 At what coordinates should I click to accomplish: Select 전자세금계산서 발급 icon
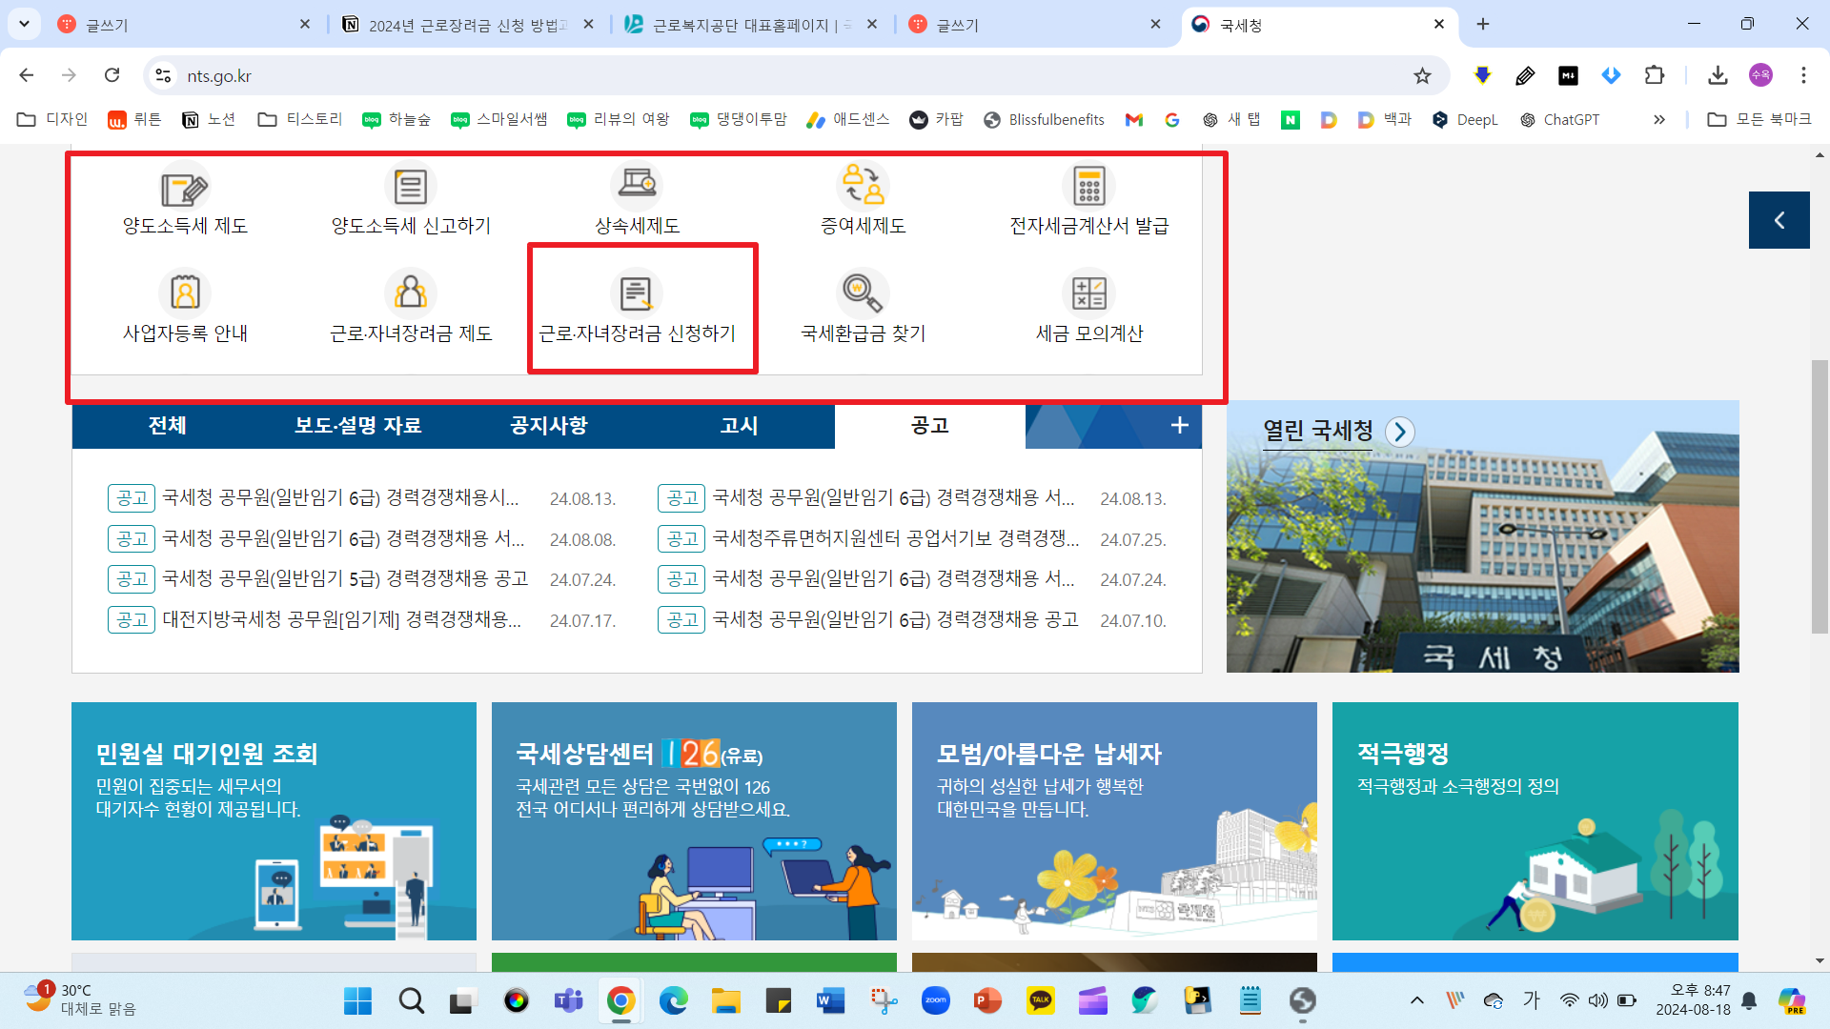(1088, 186)
